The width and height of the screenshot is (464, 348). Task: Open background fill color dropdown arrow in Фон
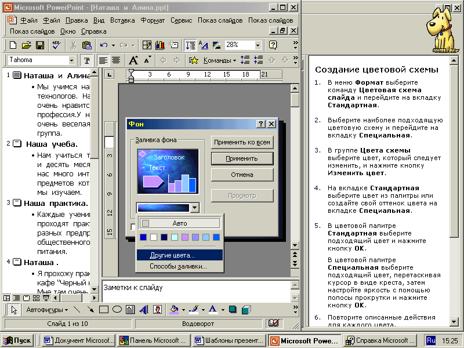tap(194, 208)
